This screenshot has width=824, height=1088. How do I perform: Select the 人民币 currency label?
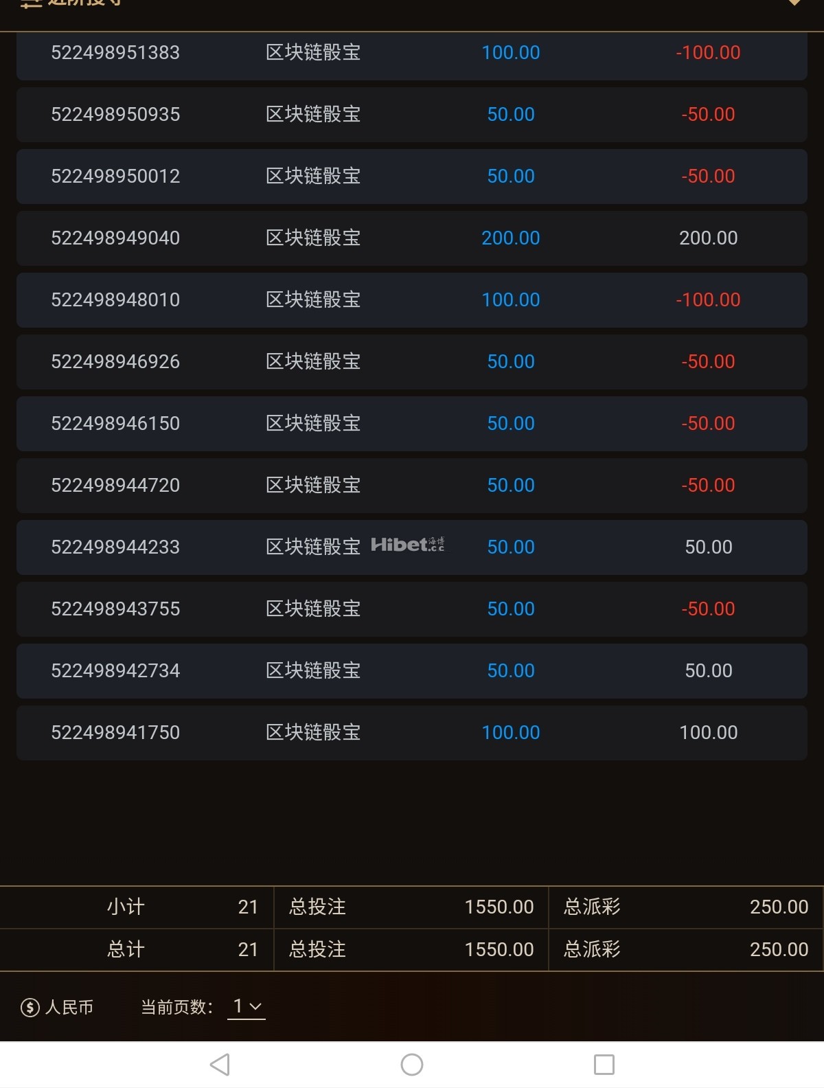pos(69,1008)
